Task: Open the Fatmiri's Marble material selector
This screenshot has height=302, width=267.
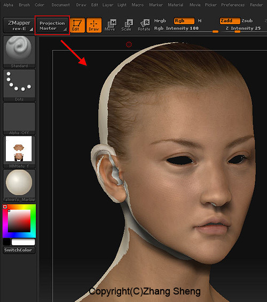Action: pos(19,185)
